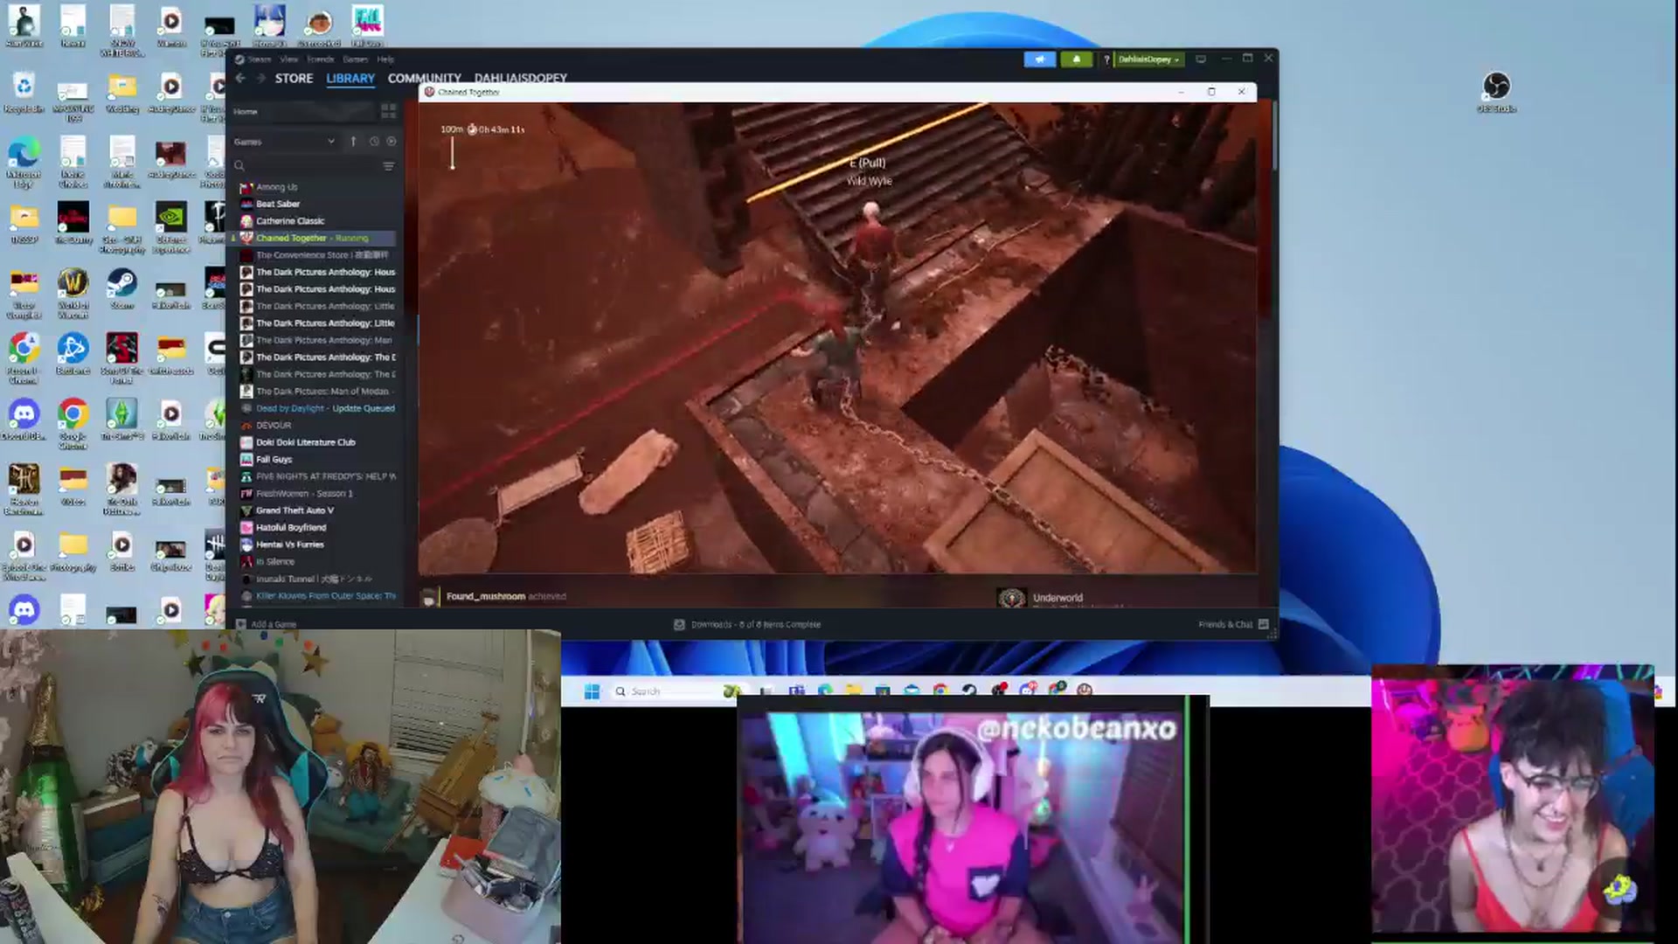Open advanced filter options icon

[x=389, y=166]
